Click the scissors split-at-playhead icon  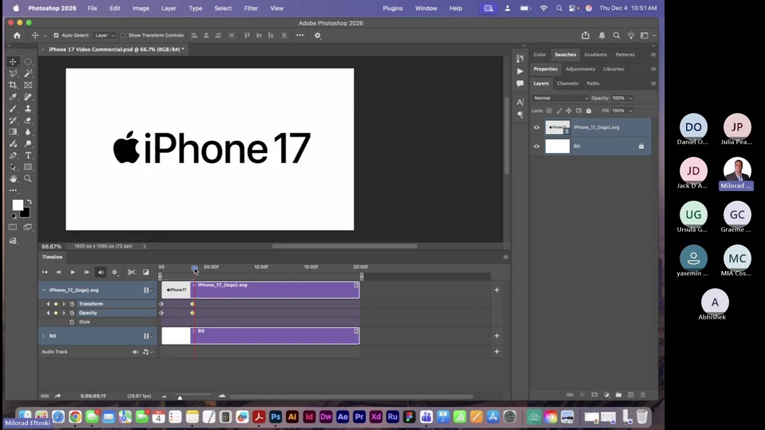coord(131,272)
